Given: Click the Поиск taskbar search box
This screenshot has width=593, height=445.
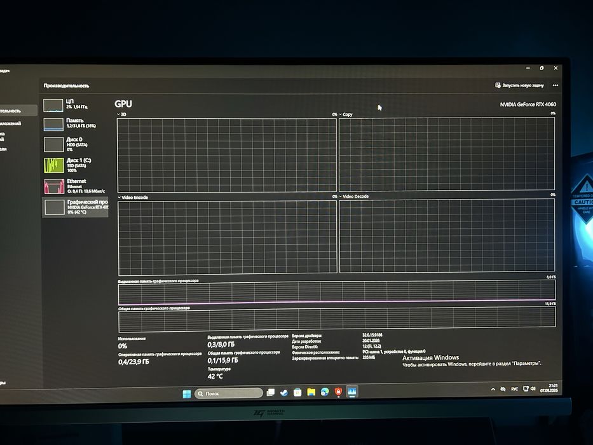Looking at the screenshot, I should (228, 394).
